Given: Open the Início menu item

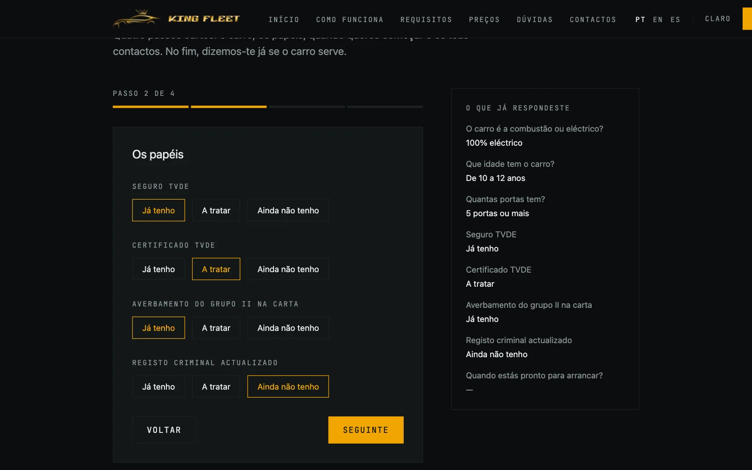Looking at the screenshot, I should 284,19.
